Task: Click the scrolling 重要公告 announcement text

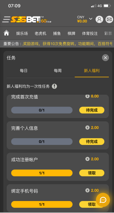Action: pyautogui.click(x=68, y=44)
